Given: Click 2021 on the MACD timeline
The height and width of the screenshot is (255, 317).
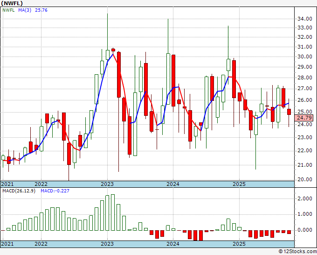Looking at the screenshot, I should pos(7,244).
